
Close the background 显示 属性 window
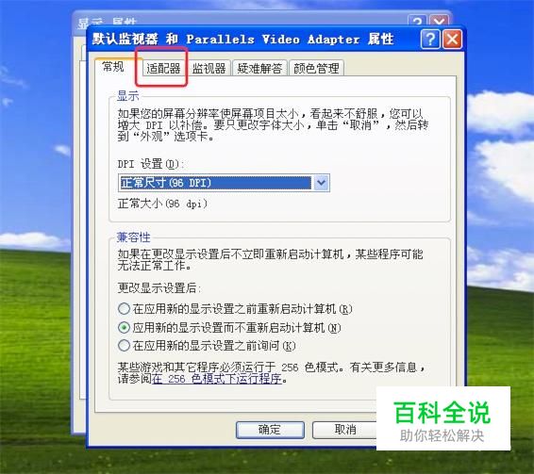pyautogui.click(x=439, y=21)
